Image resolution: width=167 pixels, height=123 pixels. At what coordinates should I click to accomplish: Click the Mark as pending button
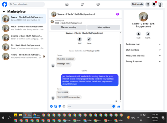[x=68, y=27]
